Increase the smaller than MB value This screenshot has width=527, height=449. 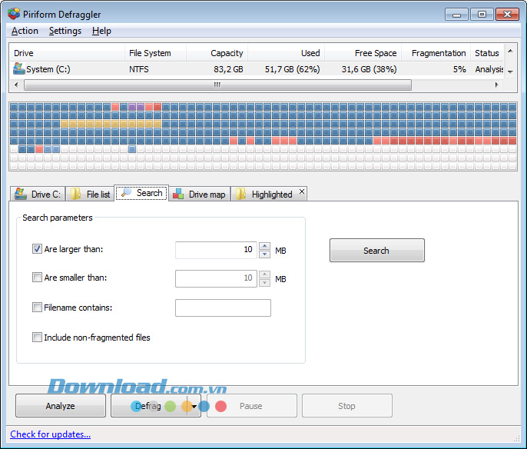click(x=264, y=274)
